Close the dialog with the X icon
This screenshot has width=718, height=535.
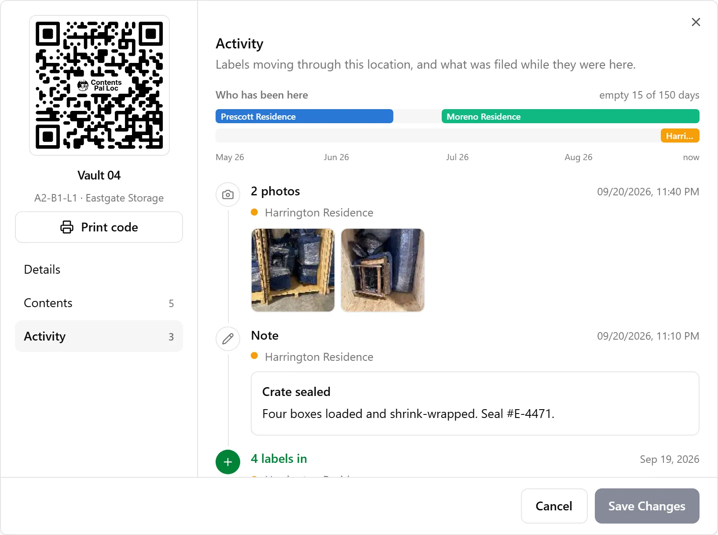coord(696,22)
